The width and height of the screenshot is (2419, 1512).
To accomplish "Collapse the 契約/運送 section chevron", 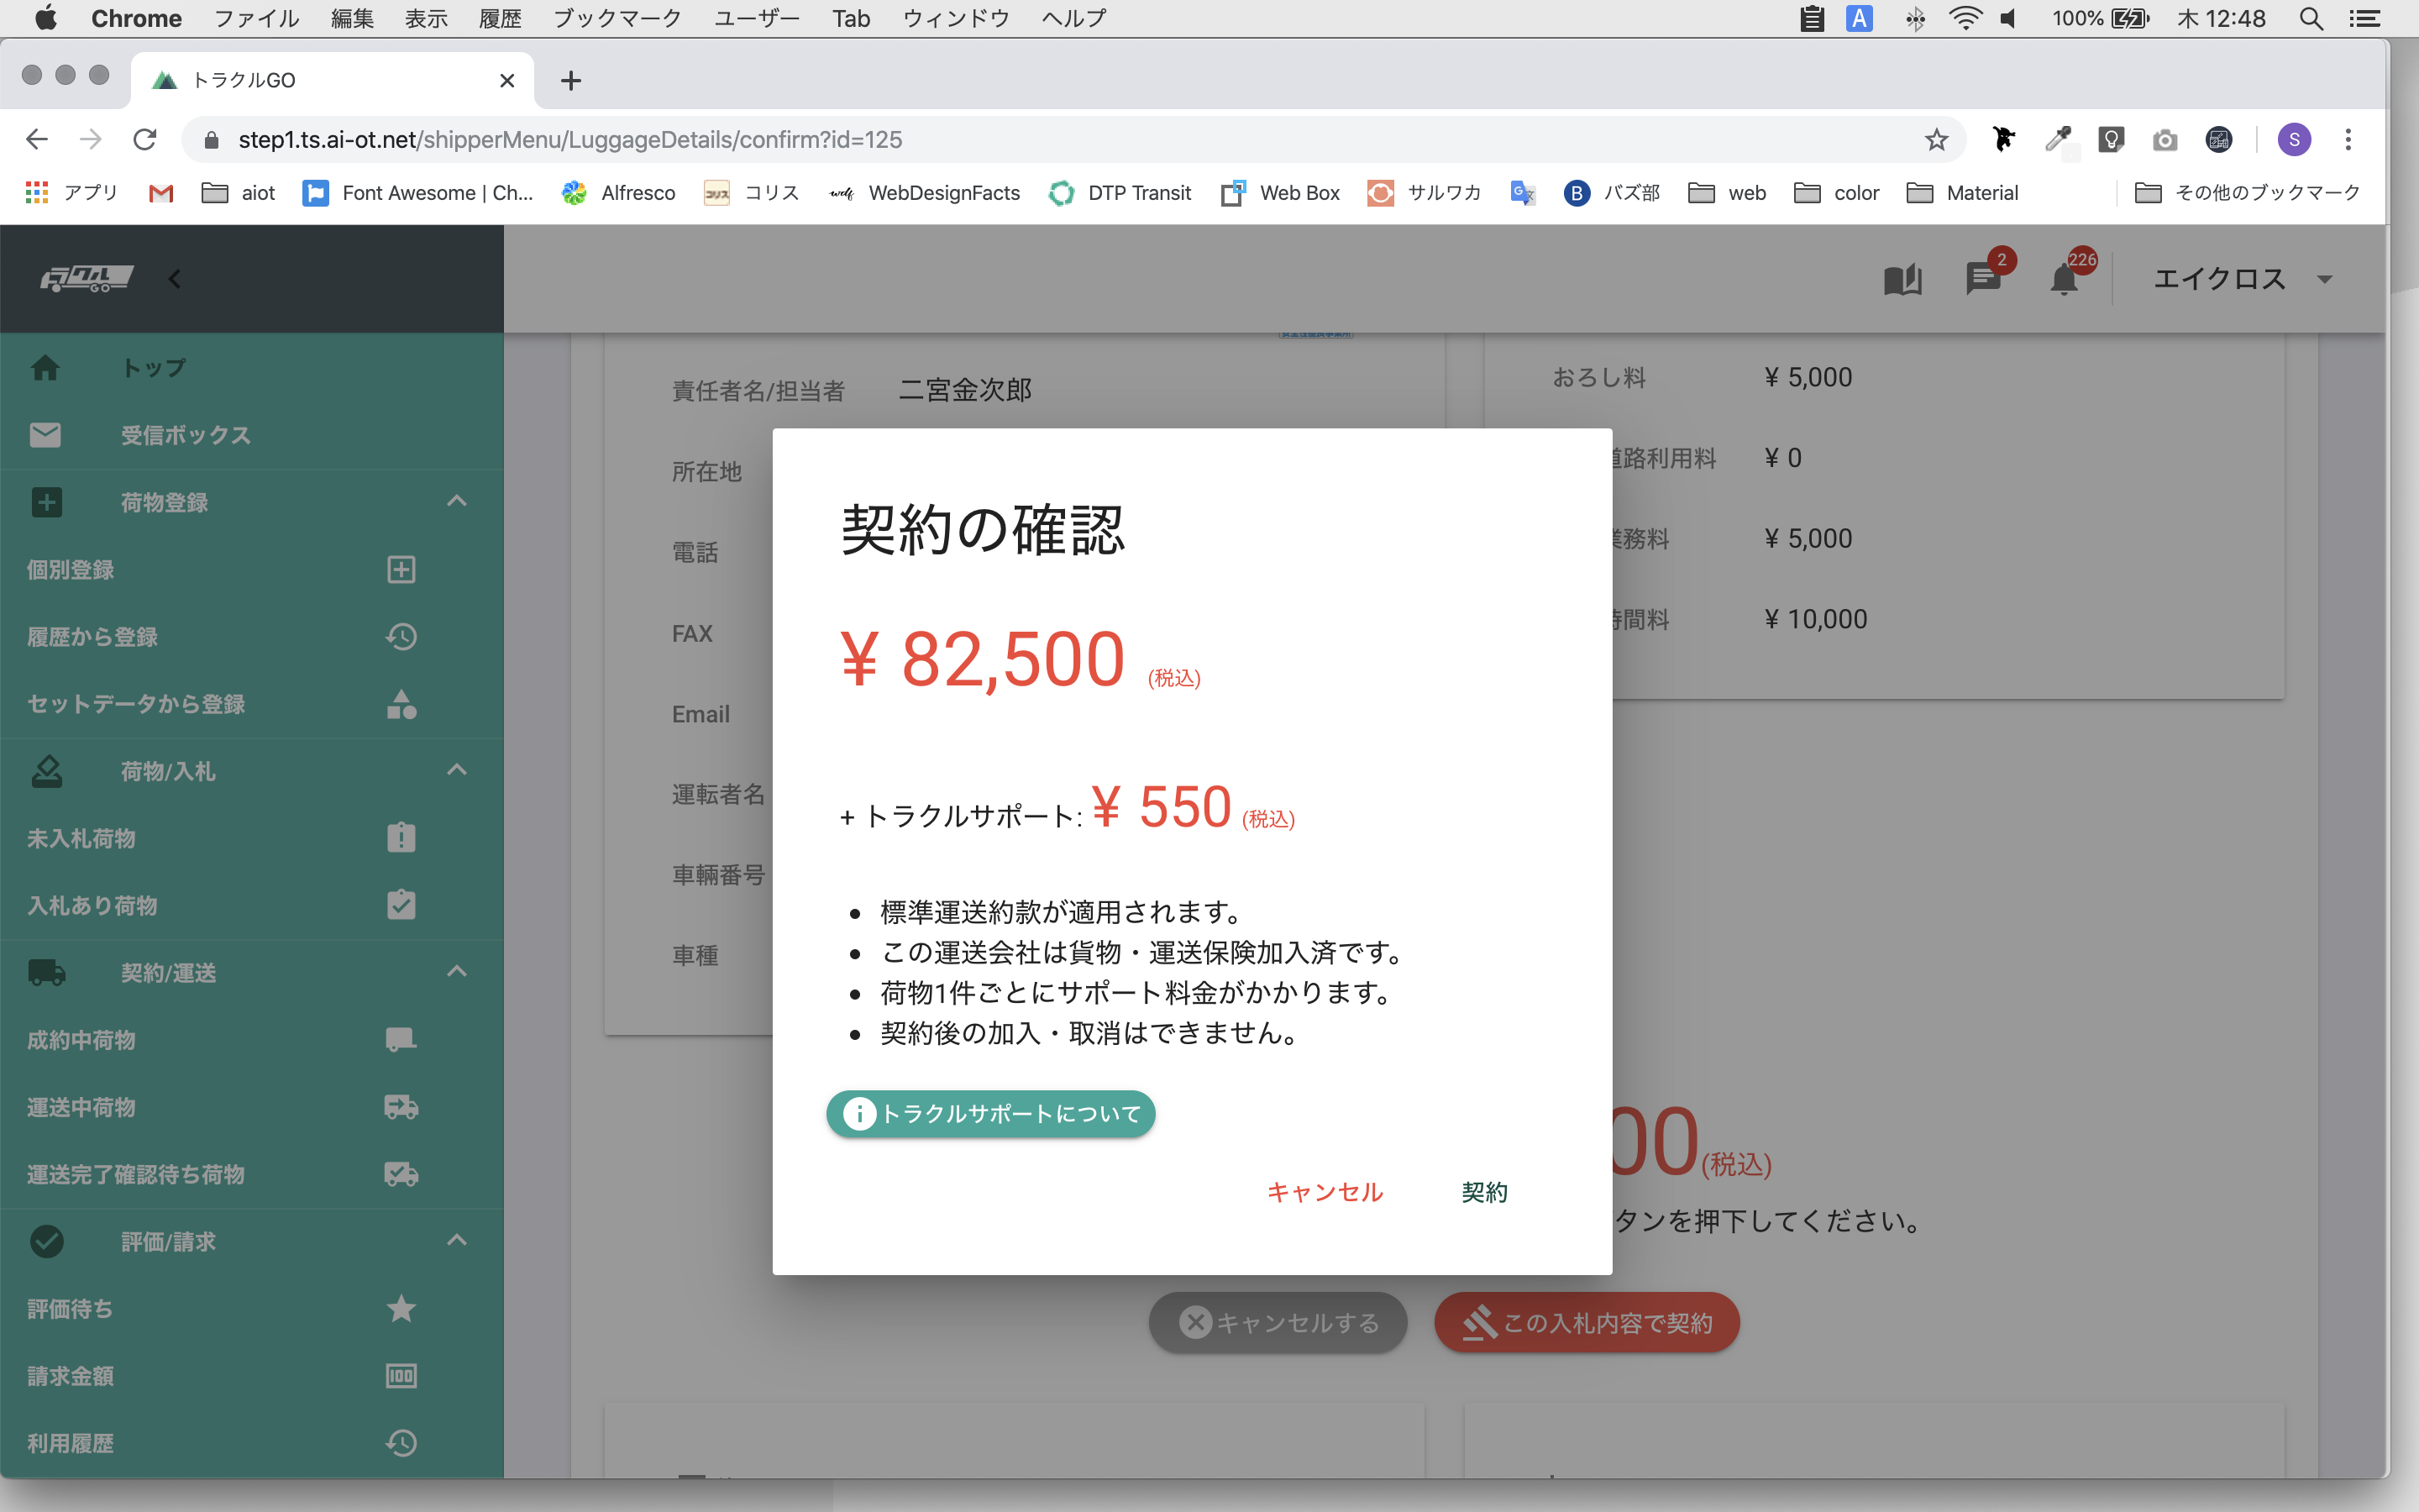I will click(x=457, y=972).
